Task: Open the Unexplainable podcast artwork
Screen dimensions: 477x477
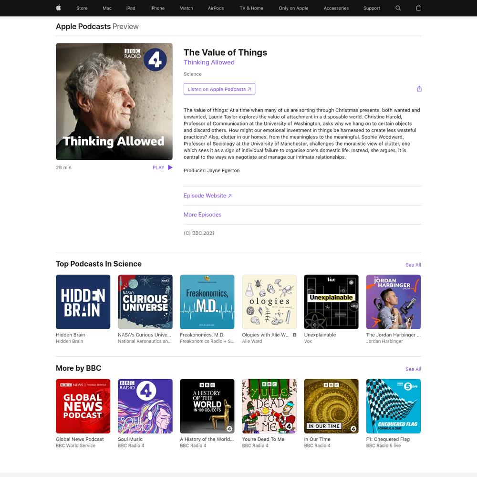Action: [332, 302]
